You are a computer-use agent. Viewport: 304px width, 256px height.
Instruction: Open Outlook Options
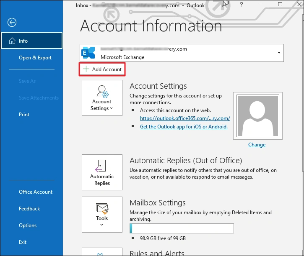pos(28,225)
